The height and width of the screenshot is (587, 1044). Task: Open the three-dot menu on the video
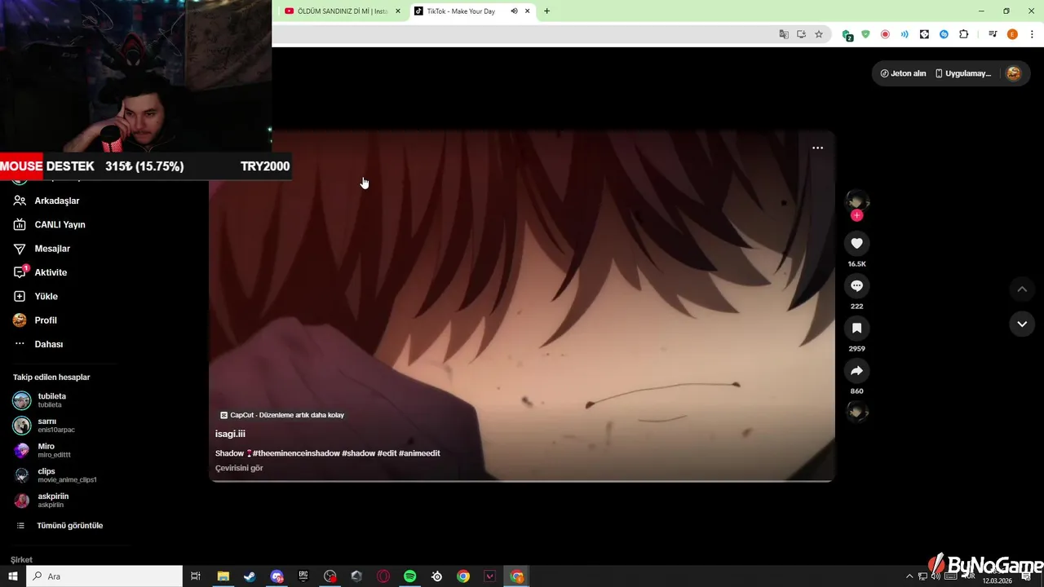point(817,148)
